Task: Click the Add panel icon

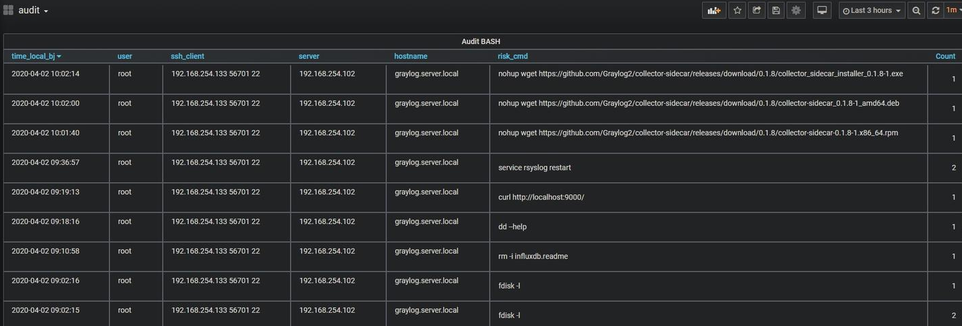Action: point(713,10)
